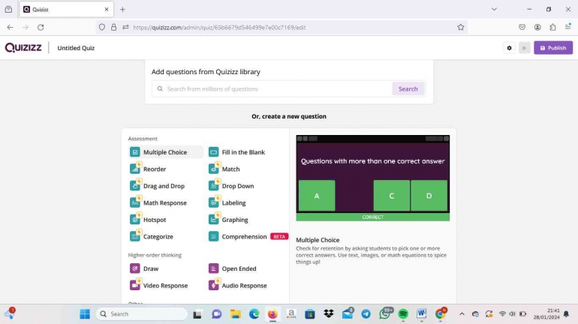
Task: Click the Quizizz logo
Action: [x=23, y=47]
